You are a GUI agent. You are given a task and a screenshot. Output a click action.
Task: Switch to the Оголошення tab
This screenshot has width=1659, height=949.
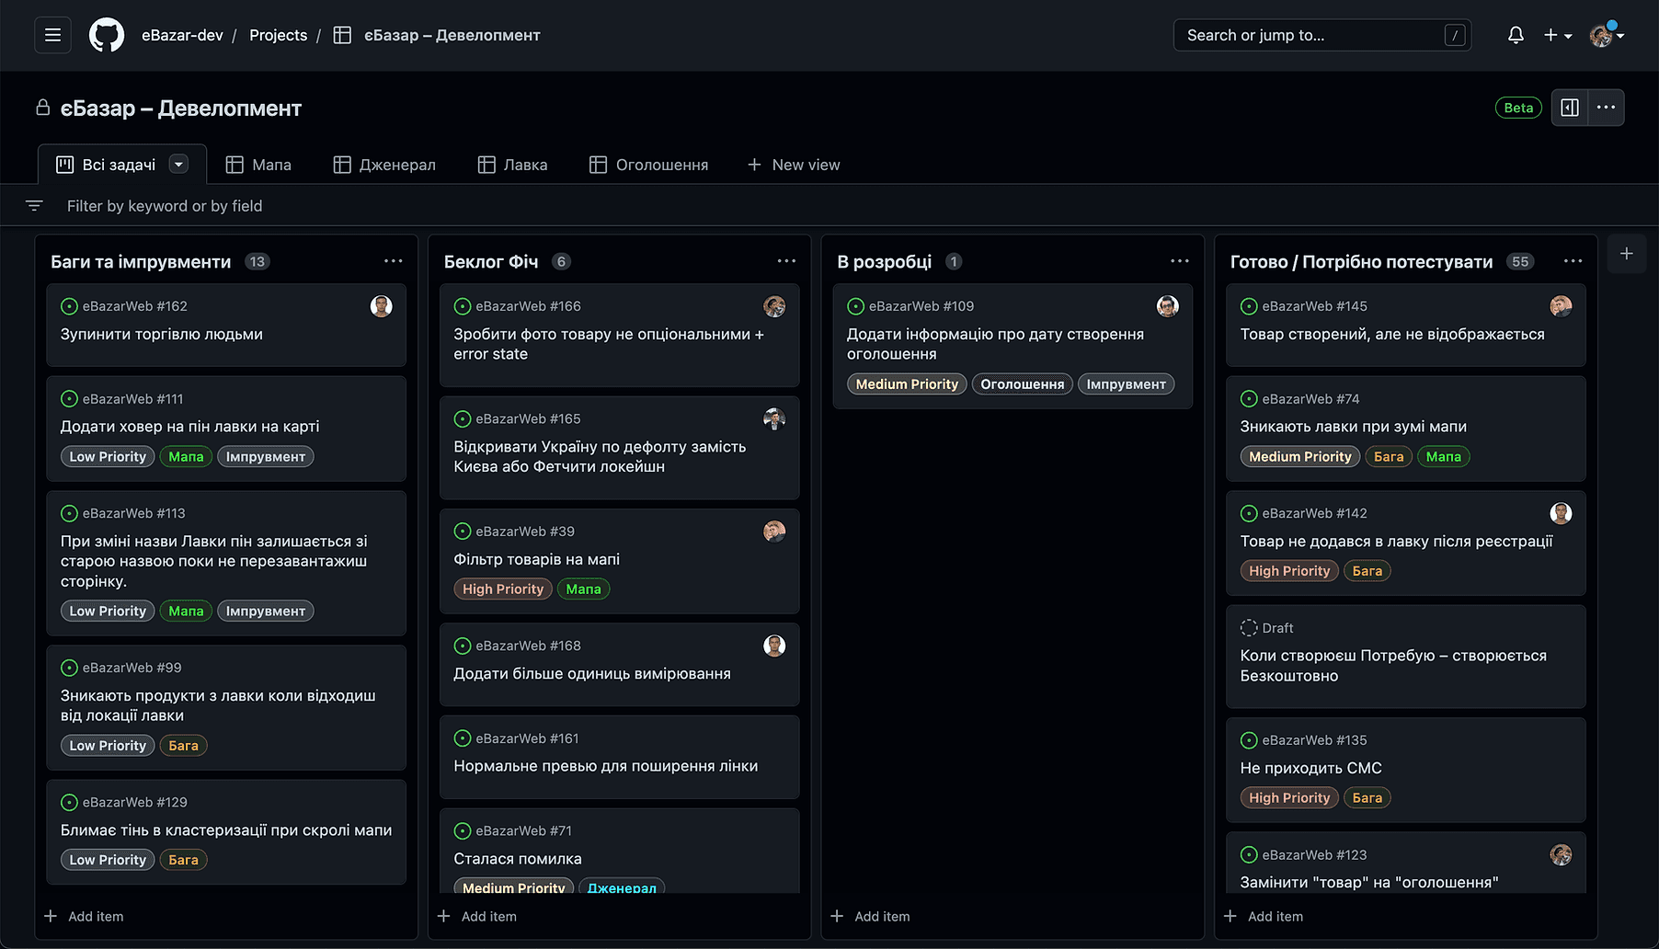(x=648, y=165)
